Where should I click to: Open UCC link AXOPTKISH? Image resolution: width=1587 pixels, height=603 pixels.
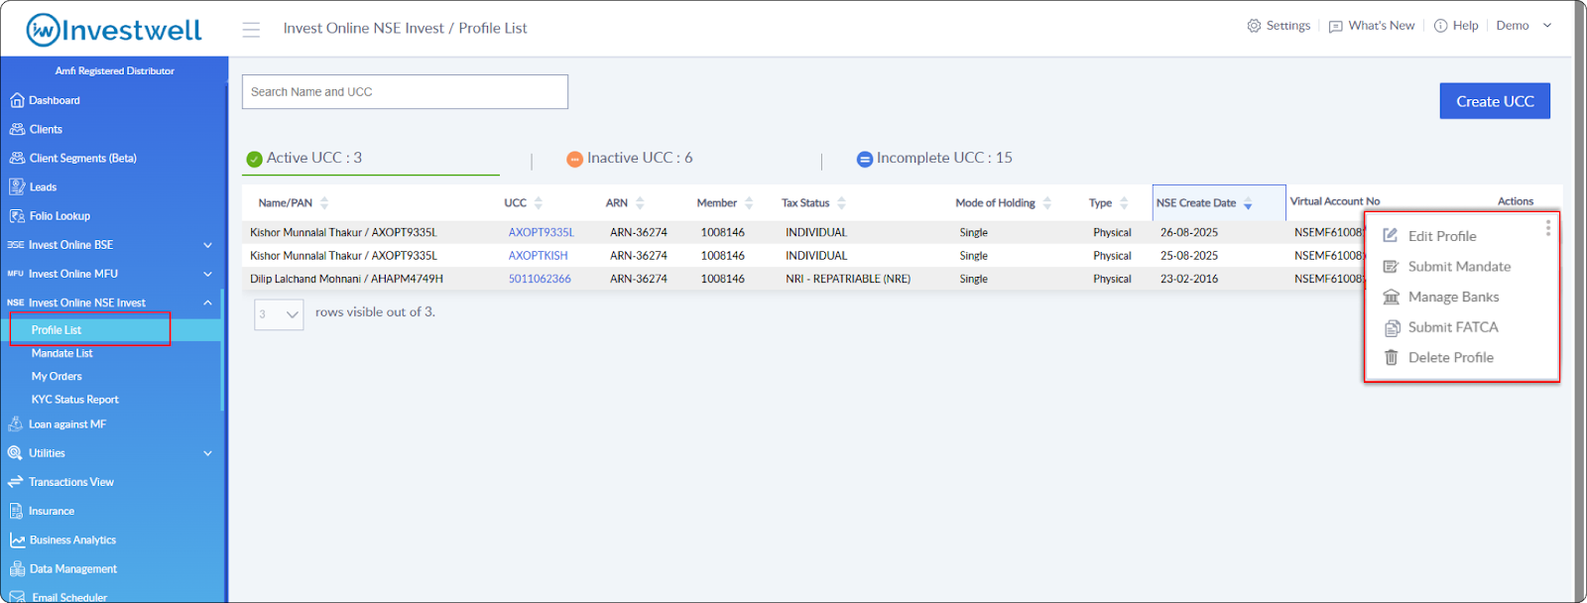pyautogui.click(x=539, y=256)
